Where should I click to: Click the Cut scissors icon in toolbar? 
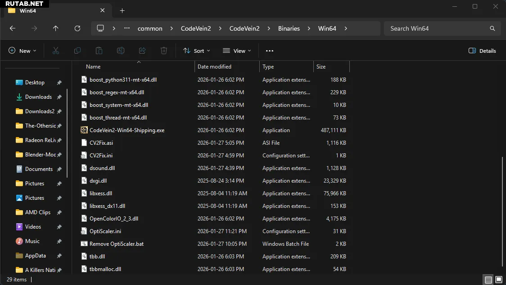tap(56, 51)
